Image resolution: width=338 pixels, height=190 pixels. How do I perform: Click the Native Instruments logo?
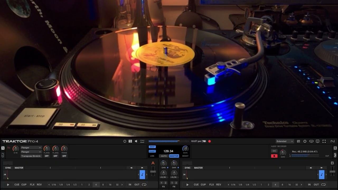pos(332,141)
